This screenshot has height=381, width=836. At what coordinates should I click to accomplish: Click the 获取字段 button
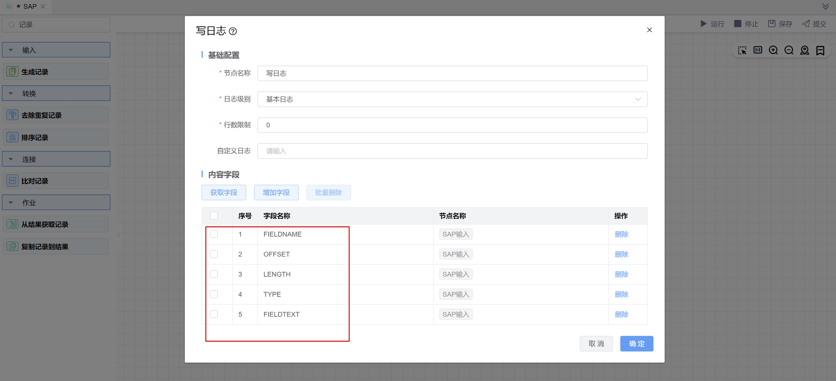(x=224, y=193)
